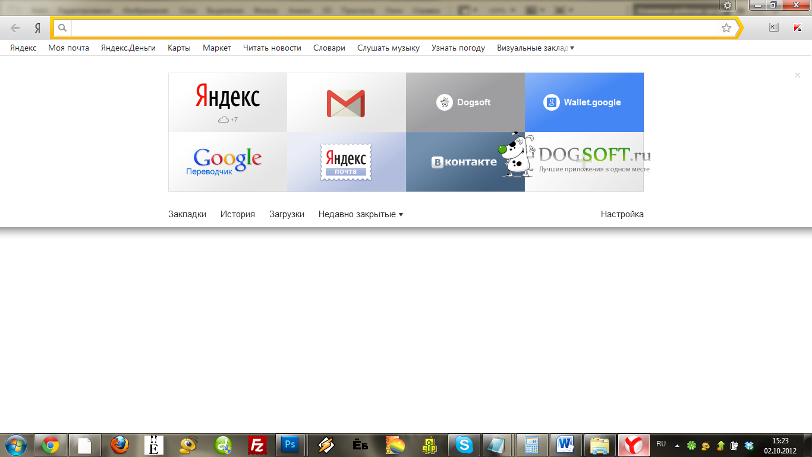Open the Яндекс.Деньги bookmark
Image resolution: width=812 pixels, height=457 pixels.
point(128,48)
